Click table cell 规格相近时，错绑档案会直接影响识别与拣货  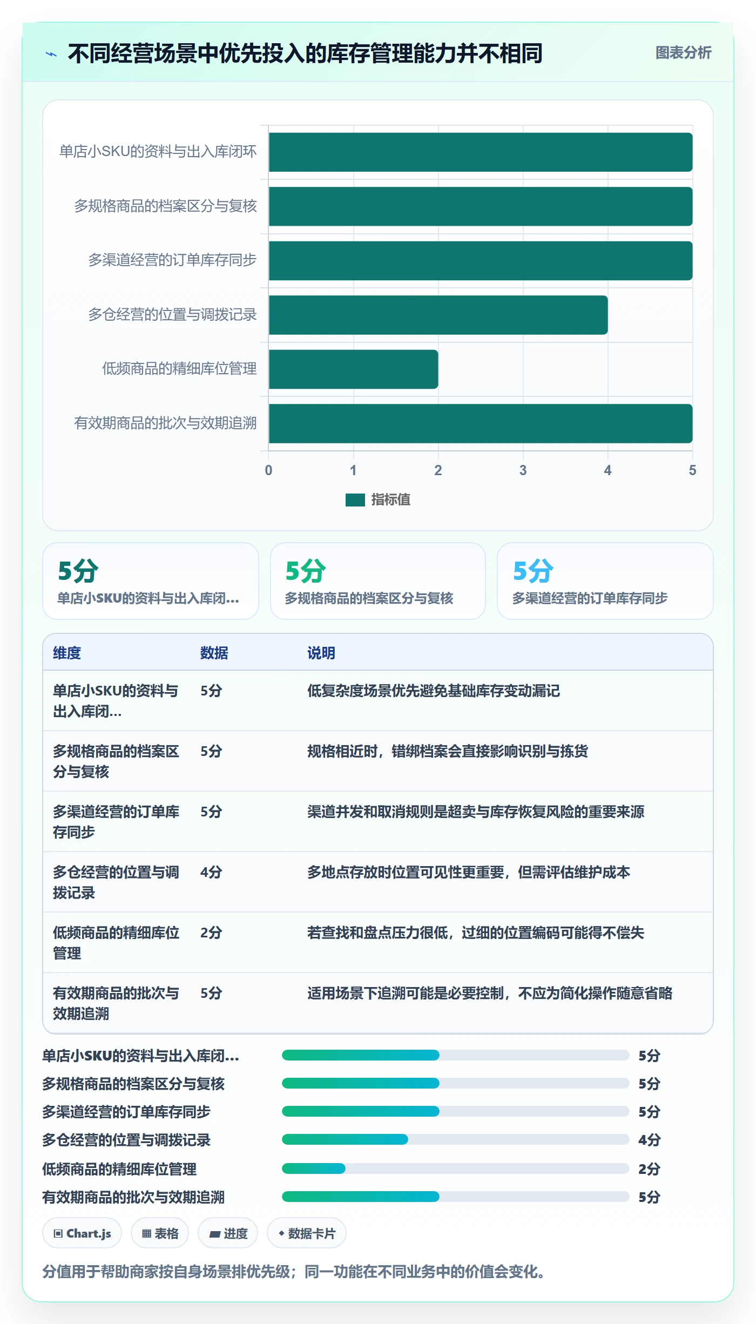pyautogui.click(x=448, y=751)
